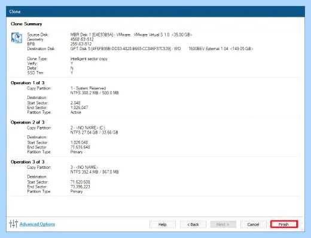Click the MBR Disk 1 VMware source disk value
The width and height of the screenshot is (311, 238).
[131, 35]
